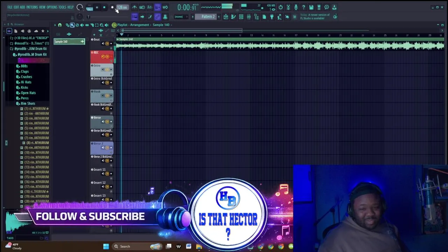Select the playlist slice tool
The image size is (448, 252).
[x=92, y=25]
